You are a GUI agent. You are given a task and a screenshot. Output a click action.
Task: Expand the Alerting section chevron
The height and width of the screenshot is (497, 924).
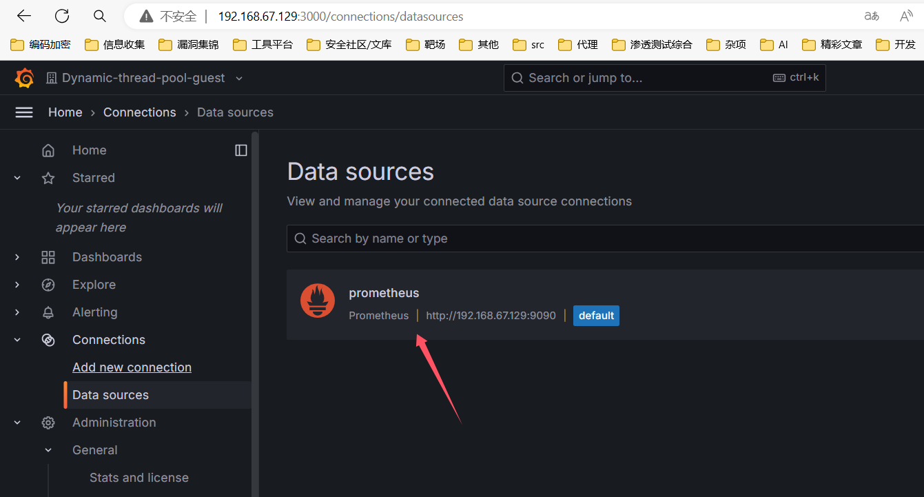17,312
